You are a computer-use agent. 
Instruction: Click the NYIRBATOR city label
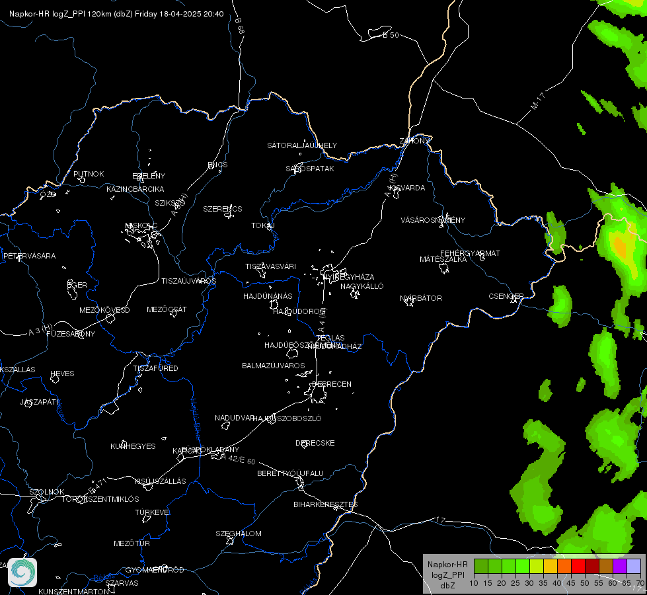(x=421, y=298)
